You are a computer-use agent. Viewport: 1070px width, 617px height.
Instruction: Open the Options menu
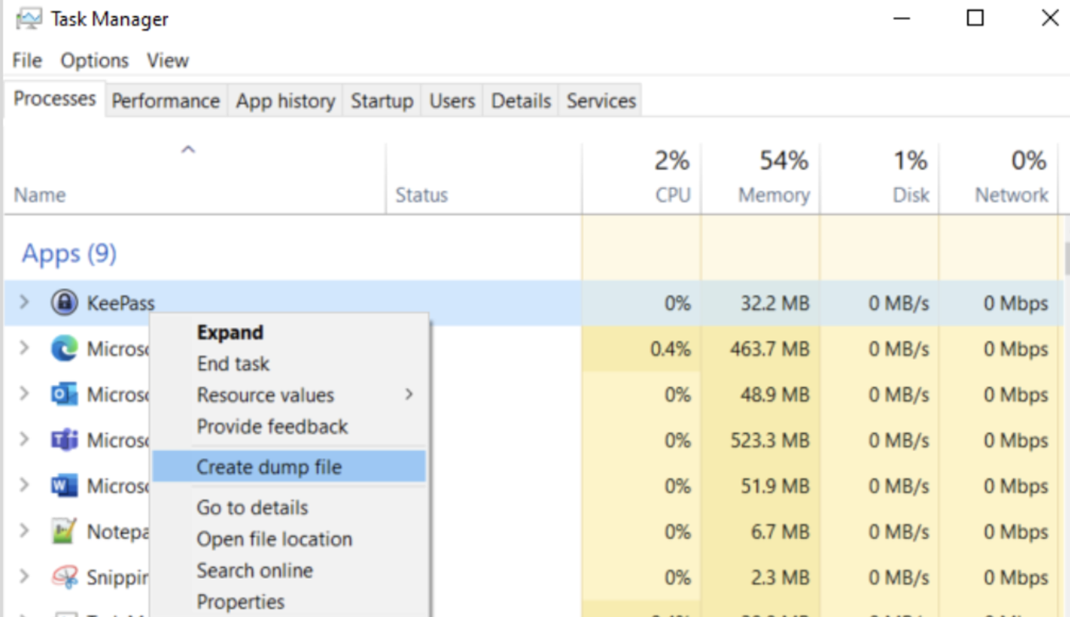click(x=94, y=60)
